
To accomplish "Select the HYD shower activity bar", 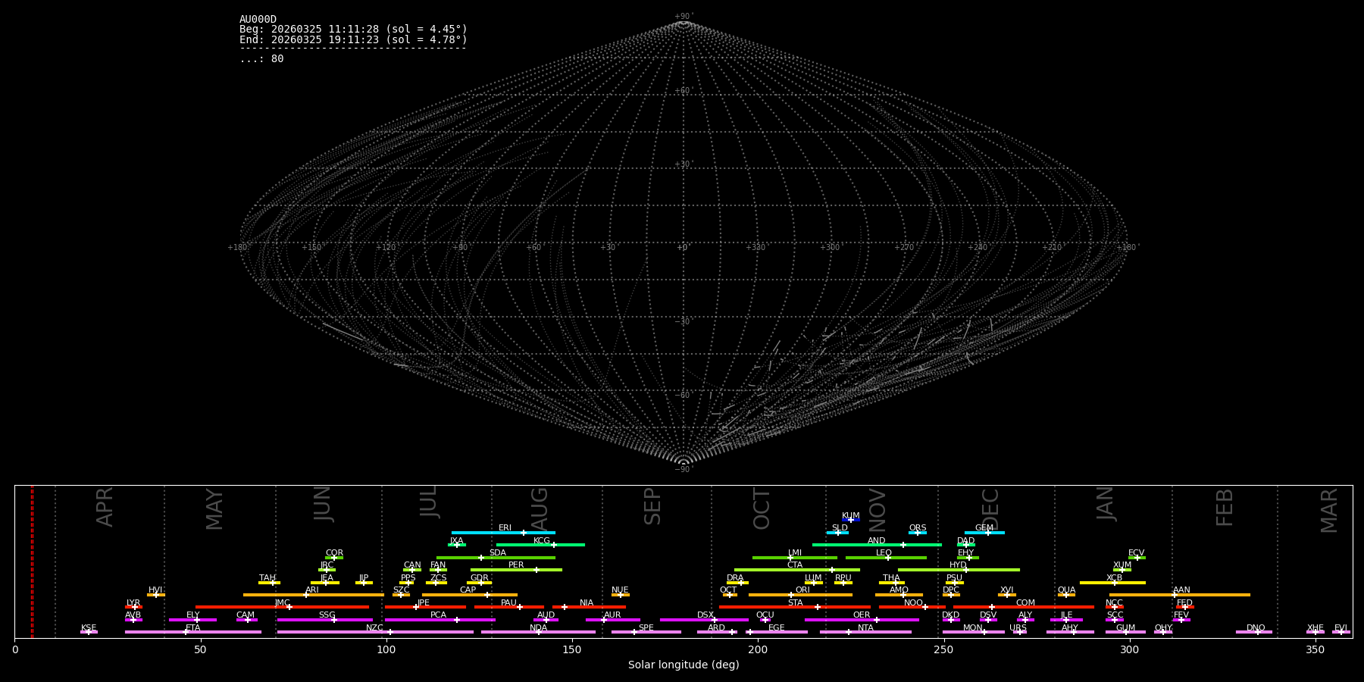I will (x=959, y=570).
